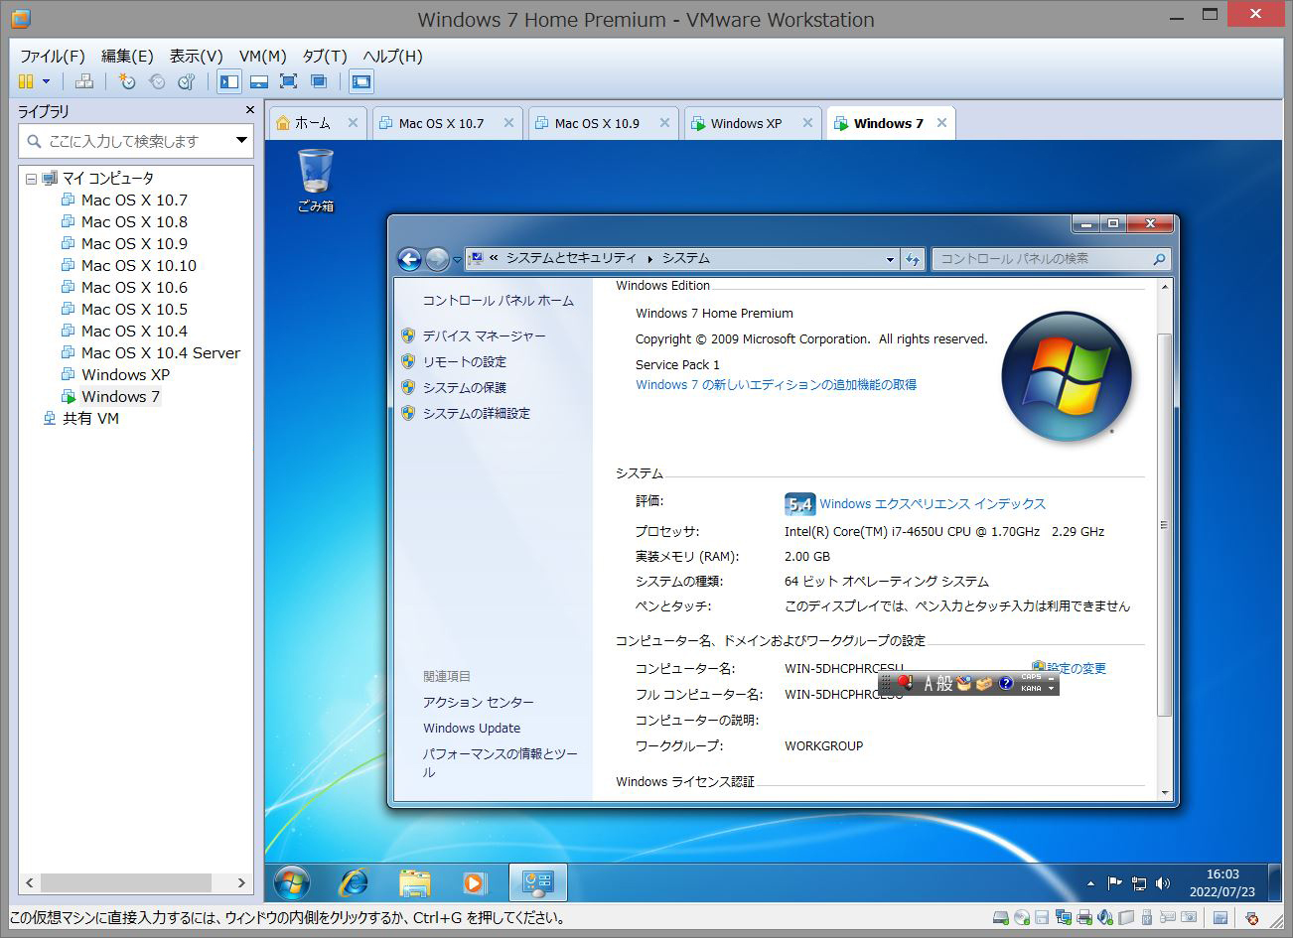Open the library search dropdown arrow
The width and height of the screenshot is (1293, 938).
coord(241,141)
